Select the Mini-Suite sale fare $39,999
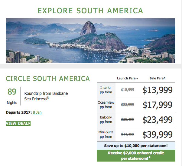 pyautogui.click(x=158, y=135)
